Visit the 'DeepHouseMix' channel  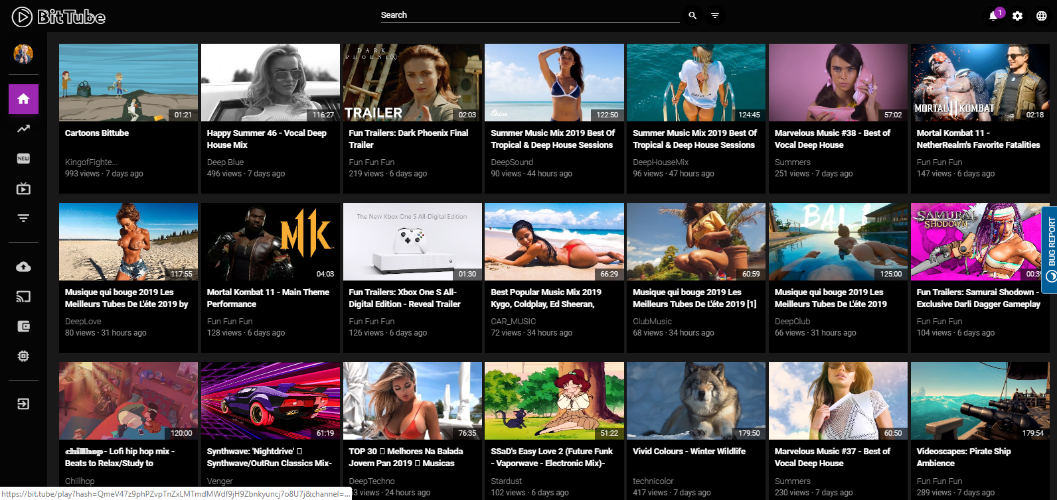(x=661, y=162)
